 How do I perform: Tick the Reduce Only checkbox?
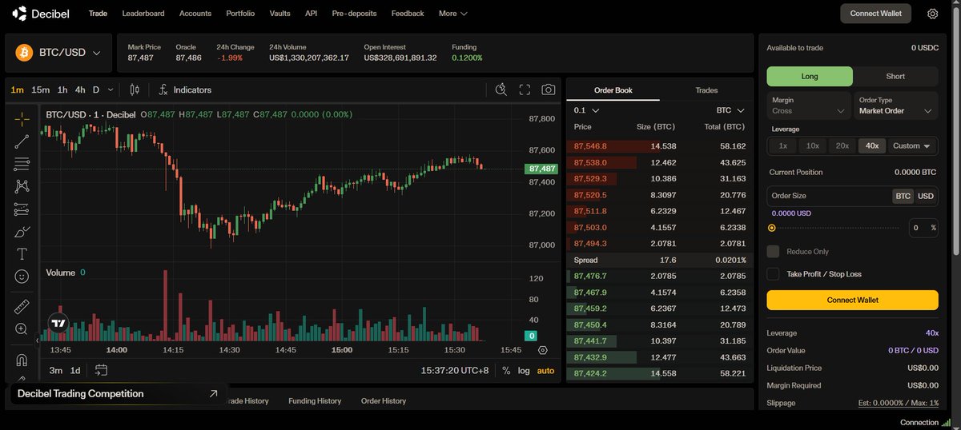coord(773,251)
